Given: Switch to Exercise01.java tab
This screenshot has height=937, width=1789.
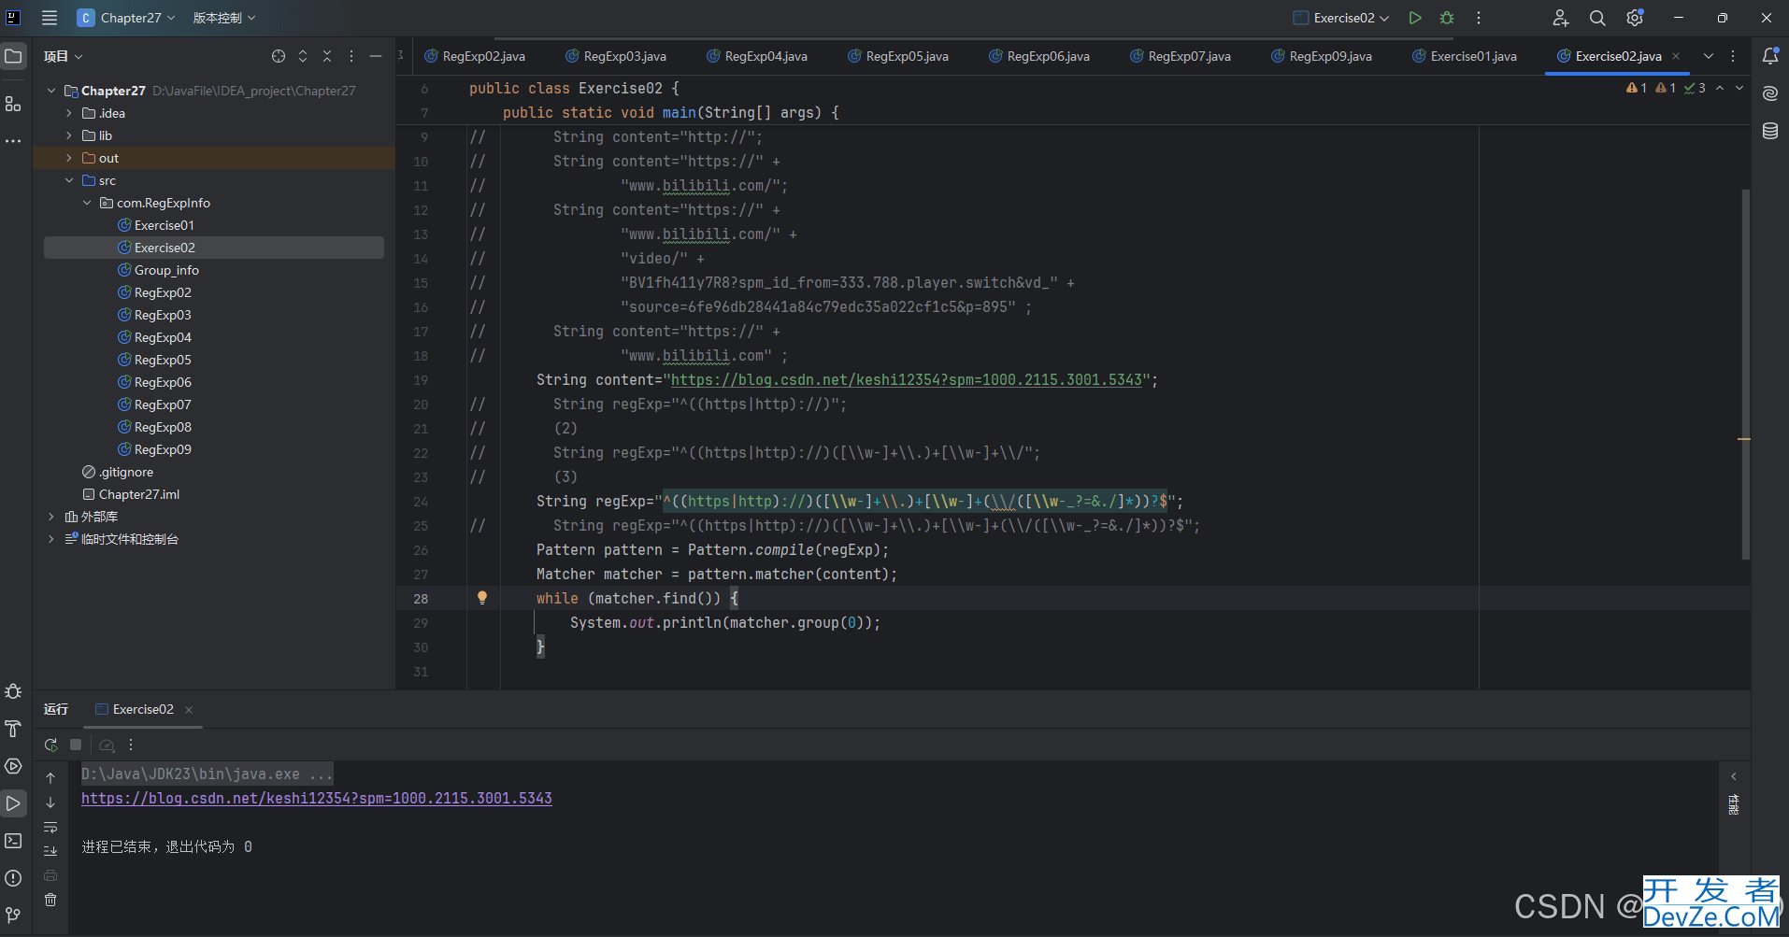Looking at the screenshot, I should (1465, 56).
